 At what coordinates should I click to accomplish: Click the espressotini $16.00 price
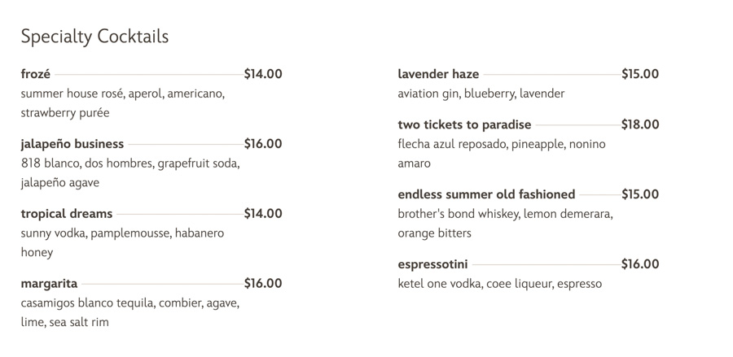point(640,264)
